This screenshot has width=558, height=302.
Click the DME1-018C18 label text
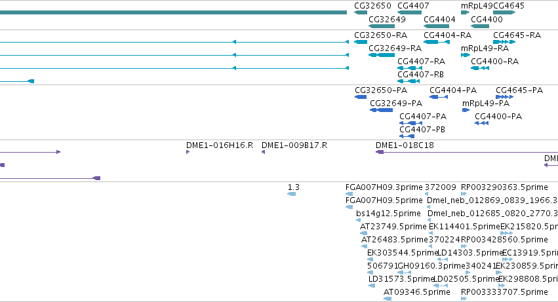pos(405,145)
